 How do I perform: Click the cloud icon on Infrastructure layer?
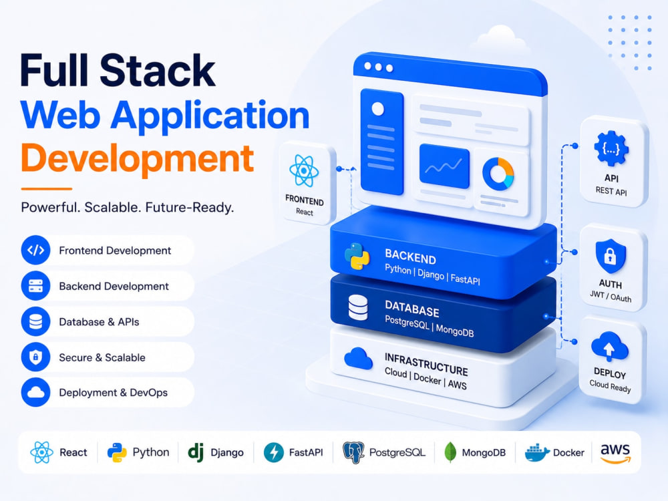coord(358,358)
